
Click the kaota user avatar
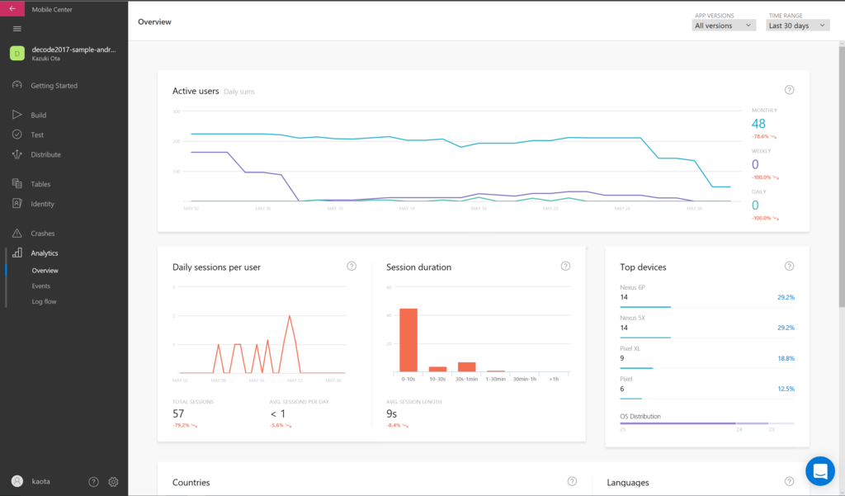coord(17,481)
